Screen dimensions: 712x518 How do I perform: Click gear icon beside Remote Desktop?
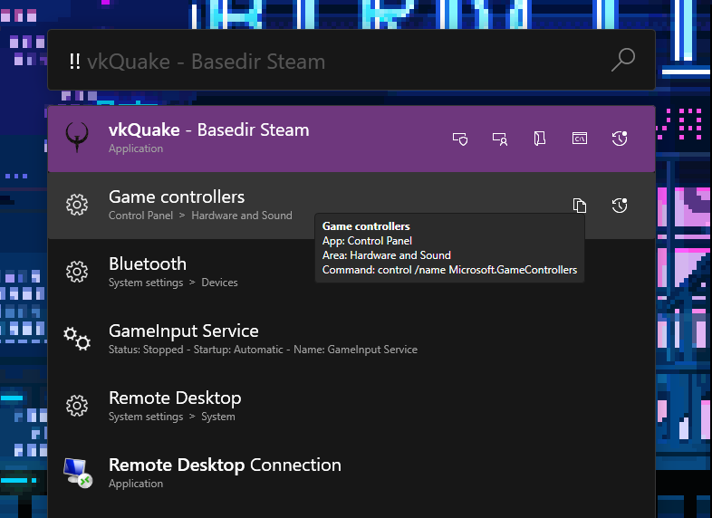coord(77,406)
